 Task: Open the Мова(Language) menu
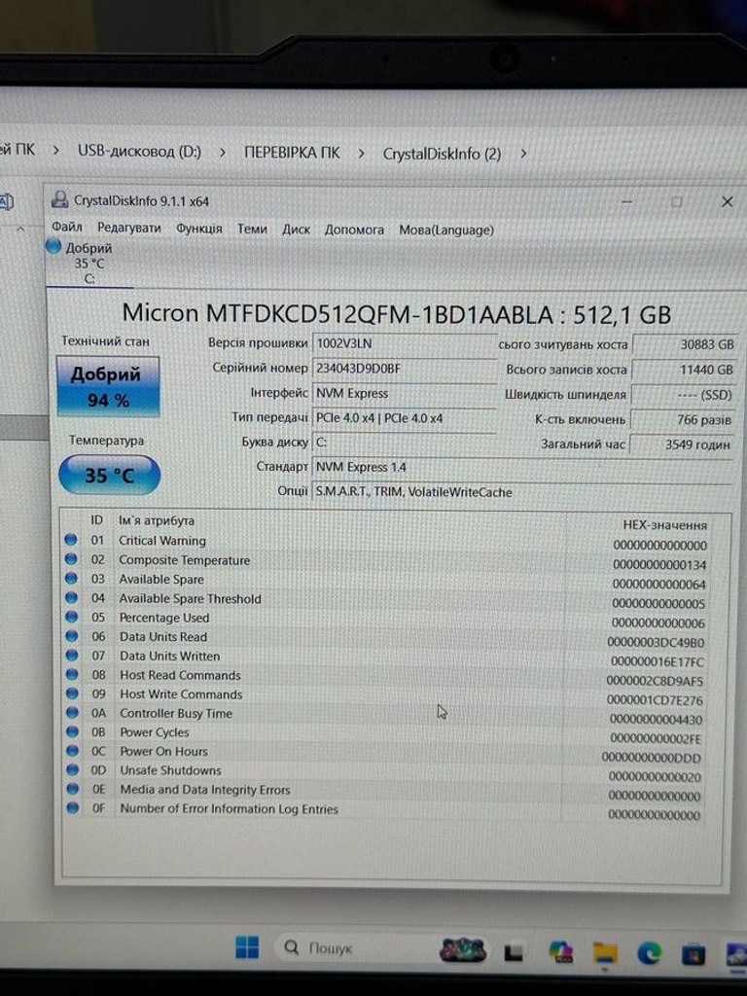click(445, 230)
